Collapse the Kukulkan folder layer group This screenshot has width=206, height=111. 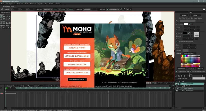point(183,86)
